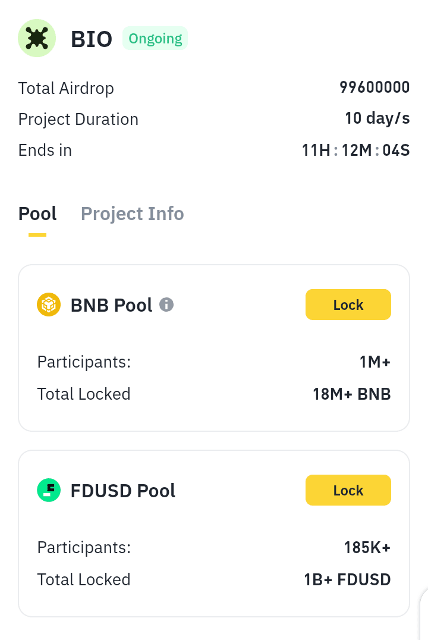Screen dimensions: 428x640
Task: Click the Total Airdrop label
Action: click(66, 88)
